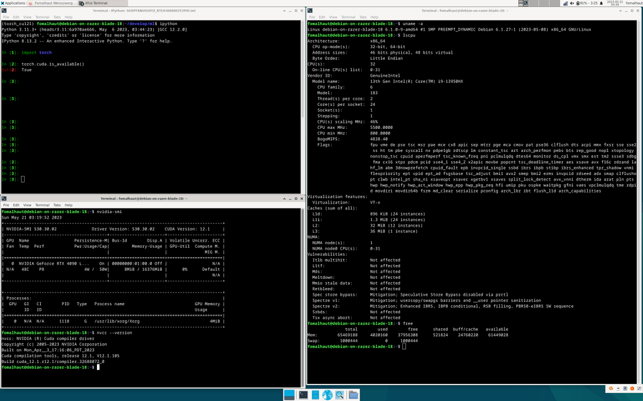The width and height of the screenshot is (643, 401).
Task: Click the CPU max MHz value '5500.0000'
Action: point(382,127)
